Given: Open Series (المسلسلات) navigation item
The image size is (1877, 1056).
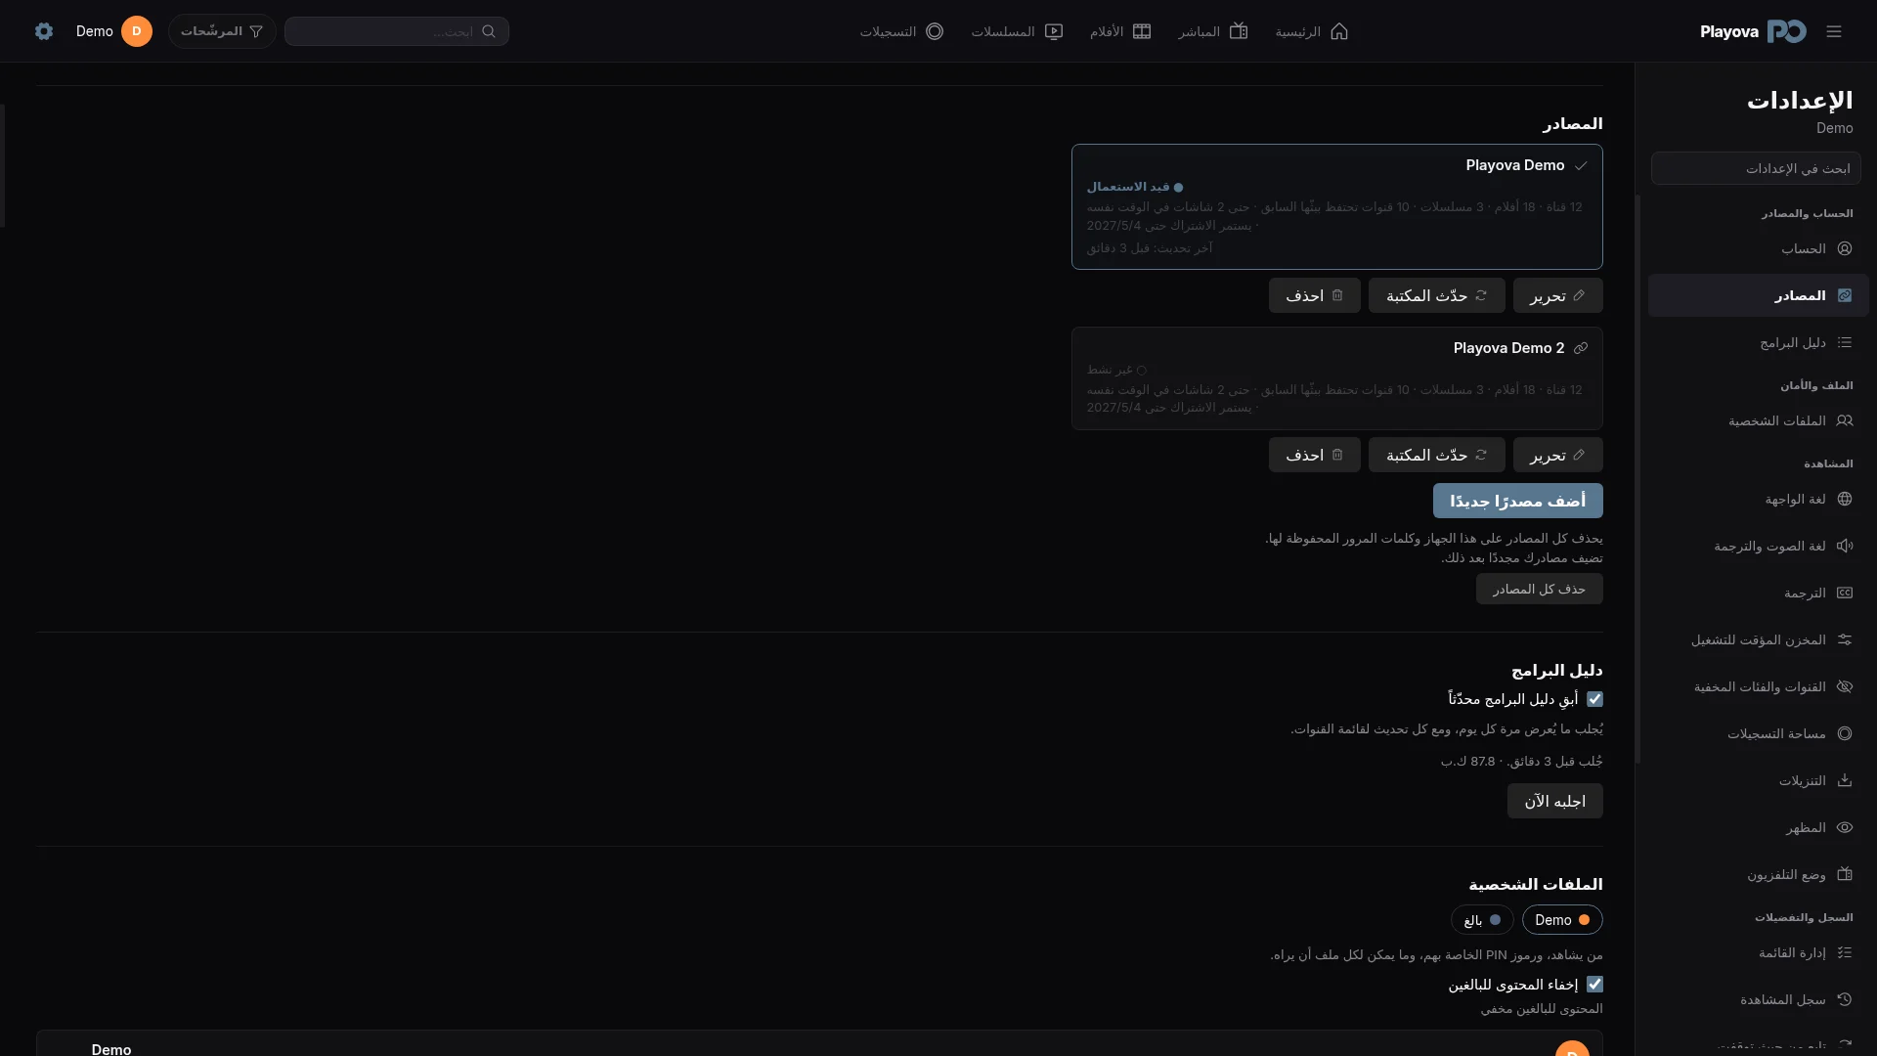Looking at the screenshot, I should click(1017, 31).
